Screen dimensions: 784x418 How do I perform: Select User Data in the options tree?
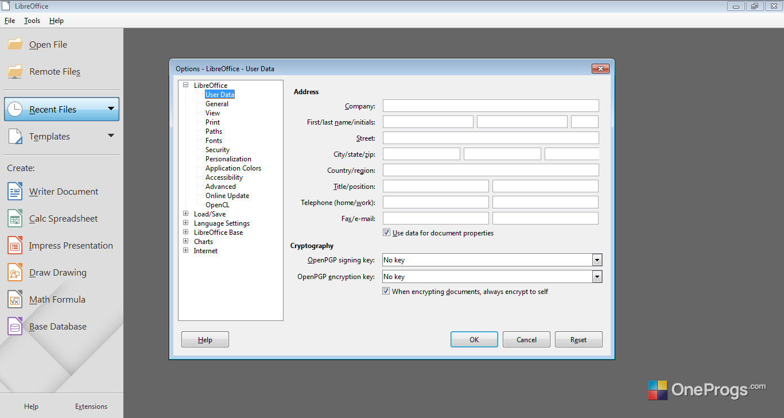pyautogui.click(x=220, y=94)
